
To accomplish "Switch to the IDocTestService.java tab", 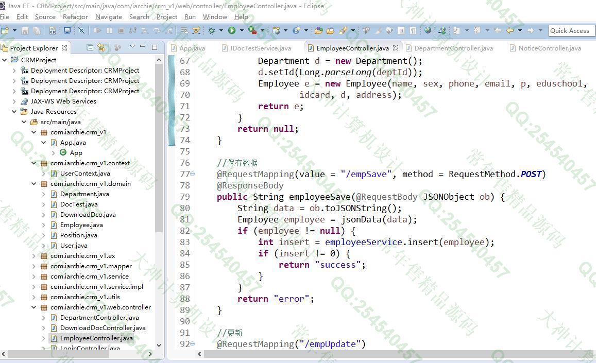I will (257, 48).
